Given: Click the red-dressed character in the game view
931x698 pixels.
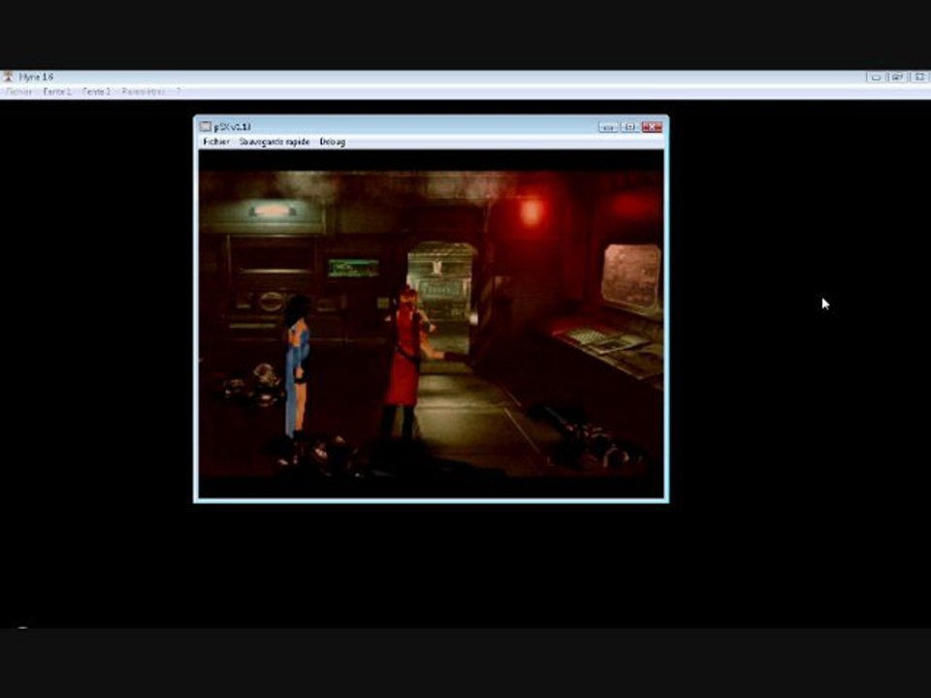Looking at the screenshot, I should point(405,364).
